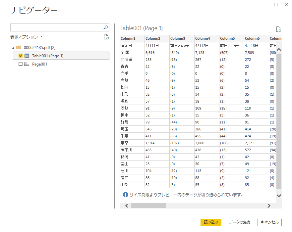Image resolution: width=292 pixels, height=232 pixels.
Task: Open the 表示オプション dropdown
Action: [26, 37]
